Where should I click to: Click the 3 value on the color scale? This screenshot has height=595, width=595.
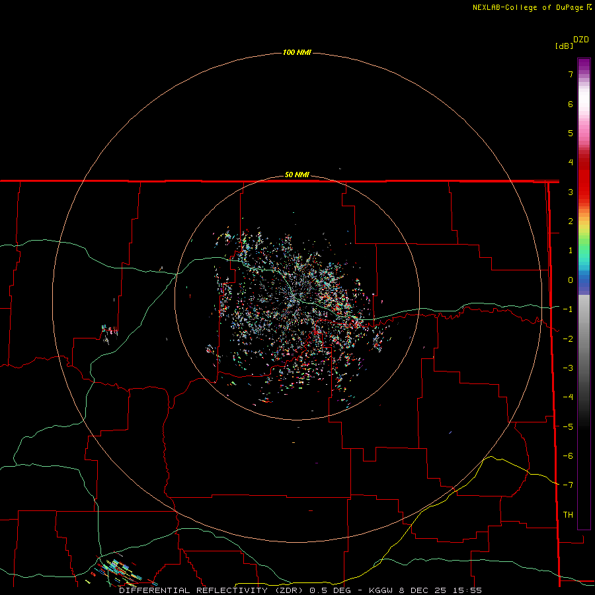click(x=571, y=192)
